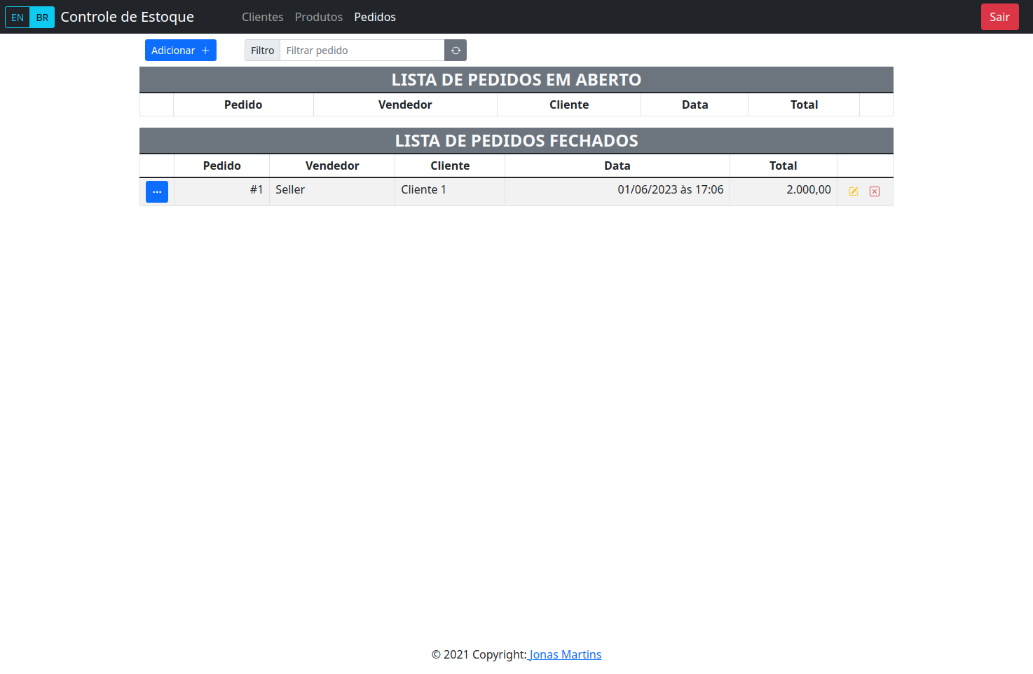Open the Jonas Martins copyright link
1033x674 pixels.
pos(564,654)
